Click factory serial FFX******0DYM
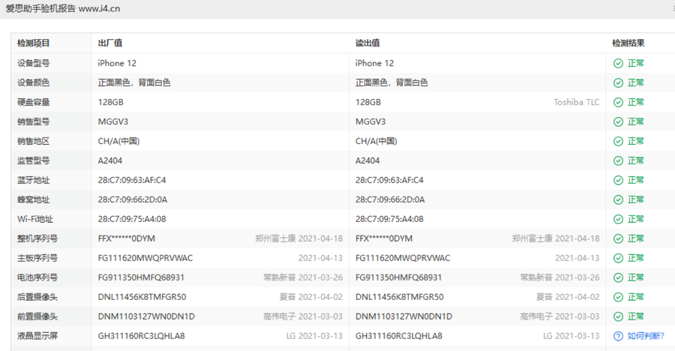 pos(127,238)
